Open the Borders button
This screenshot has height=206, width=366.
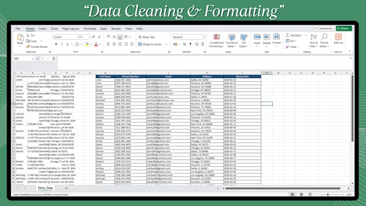click(77, 44)
